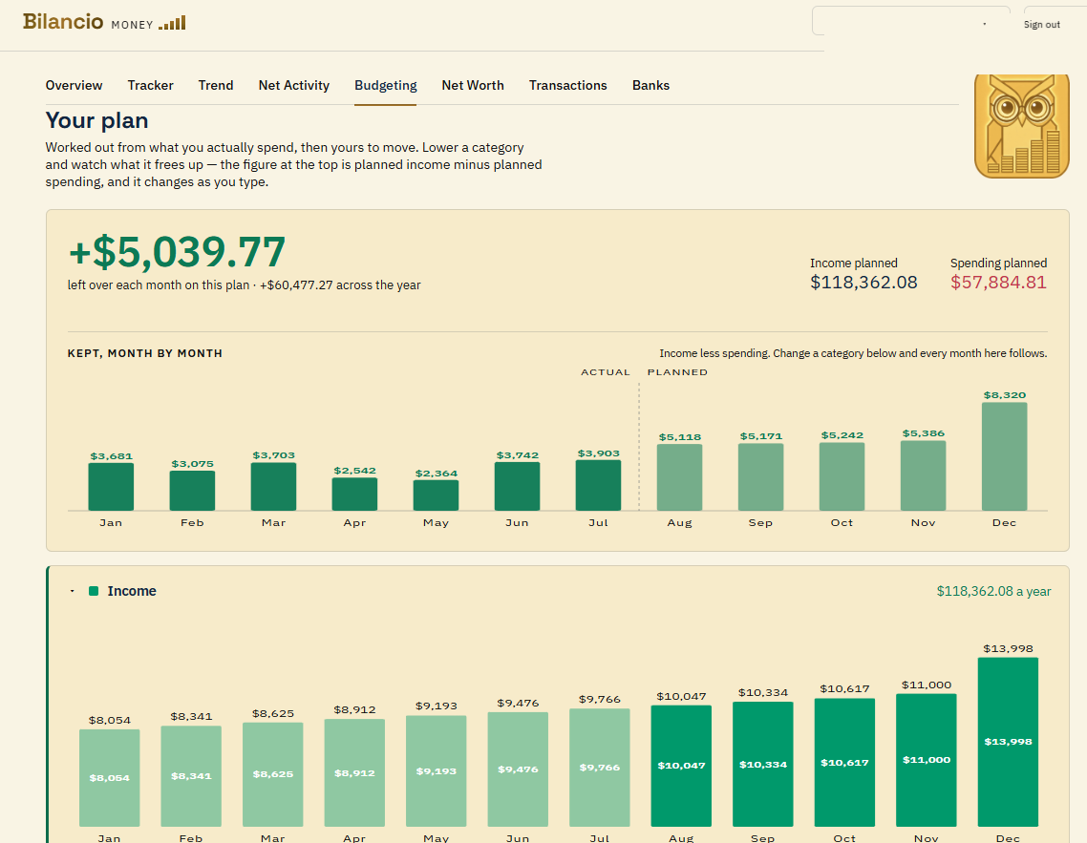Viewport: 1087px width, 843px height.
Task: Select the October income bar $10,617
Action: (844, 762)
